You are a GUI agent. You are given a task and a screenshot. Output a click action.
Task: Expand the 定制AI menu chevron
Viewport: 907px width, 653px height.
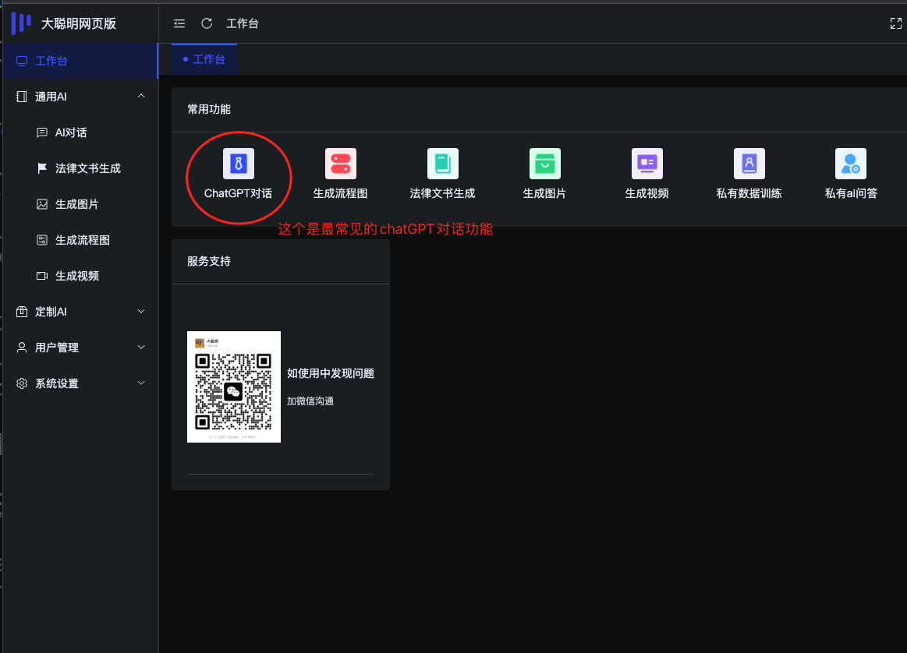pyautogui.click(x=141, y=312)
